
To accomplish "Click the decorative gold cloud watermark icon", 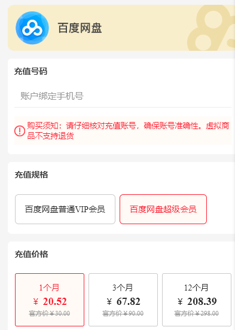I will pyautogui.click(x=211, y=27).
